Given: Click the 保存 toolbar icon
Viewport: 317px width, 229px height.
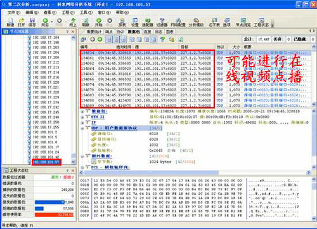Looking at the screenshot, I should pyautogui.click(x=32, y=22).
